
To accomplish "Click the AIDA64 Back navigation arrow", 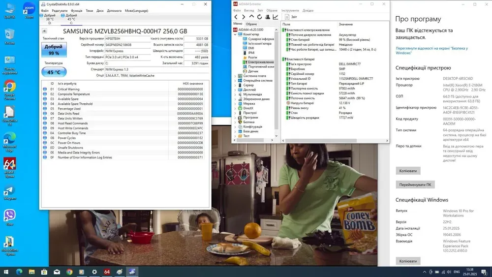I will click(x=236, y=17).
